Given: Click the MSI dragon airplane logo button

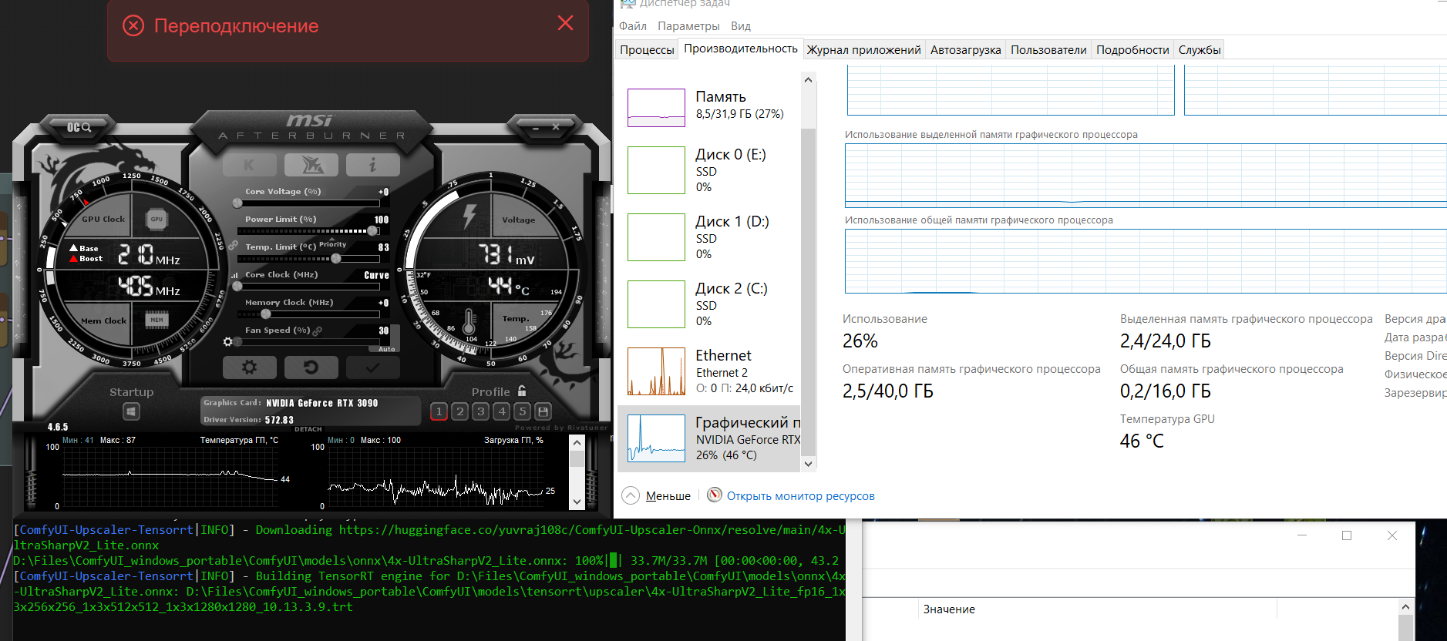Looking at the screenshot, I should (x=311, y=164).
